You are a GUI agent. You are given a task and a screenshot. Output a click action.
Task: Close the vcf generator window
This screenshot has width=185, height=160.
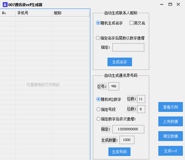[x=178, y=5]
